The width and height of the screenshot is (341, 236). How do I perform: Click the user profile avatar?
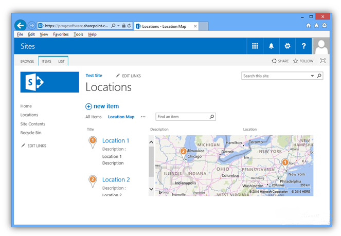(x=321, y=46)
